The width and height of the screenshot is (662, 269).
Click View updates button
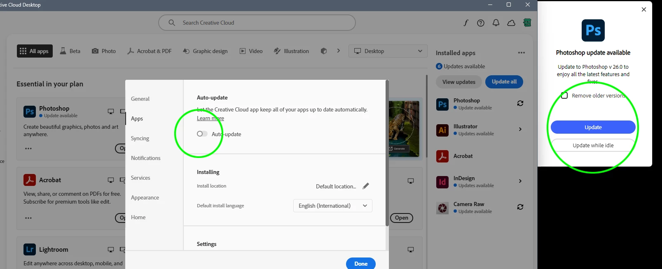point(459,82)
